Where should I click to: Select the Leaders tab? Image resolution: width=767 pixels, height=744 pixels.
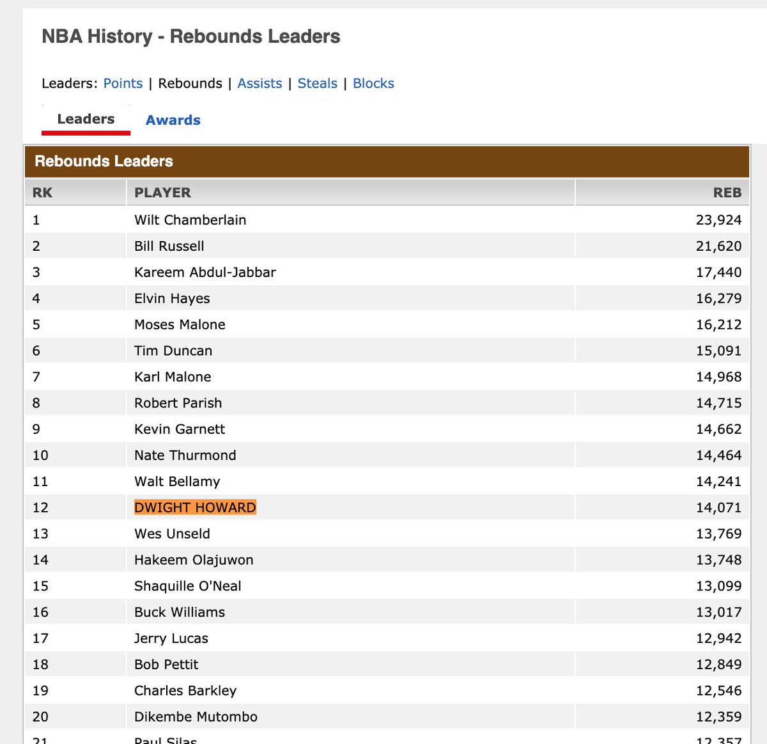click(x=86, y=119)
